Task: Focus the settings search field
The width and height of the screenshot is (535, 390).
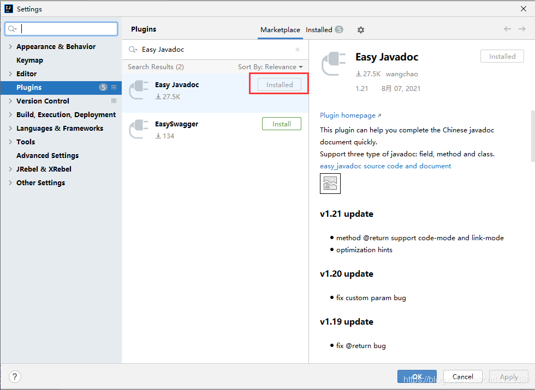Action: click(x=61, y=29)
